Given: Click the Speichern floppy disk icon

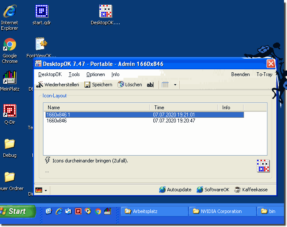Looking at the screenshot, I should point(87,85).
